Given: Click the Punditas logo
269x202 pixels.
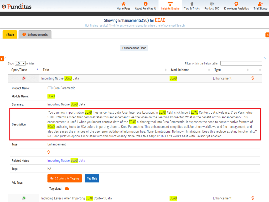Looking at the screenshot, I should [16, 6].
